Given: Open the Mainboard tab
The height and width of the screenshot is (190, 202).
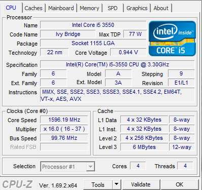Looking at the screenshot, I should point(61,8).
